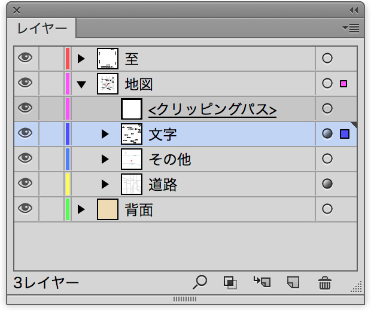Select the レイヤー panel tab
The width and height of the screenshot is (371, 311).
pyautogui.click(x=42, y=28)
